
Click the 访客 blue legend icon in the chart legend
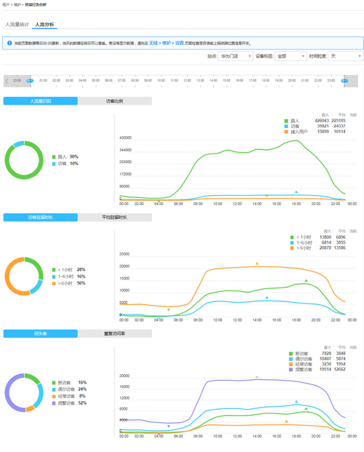click(x=286, y=126)
